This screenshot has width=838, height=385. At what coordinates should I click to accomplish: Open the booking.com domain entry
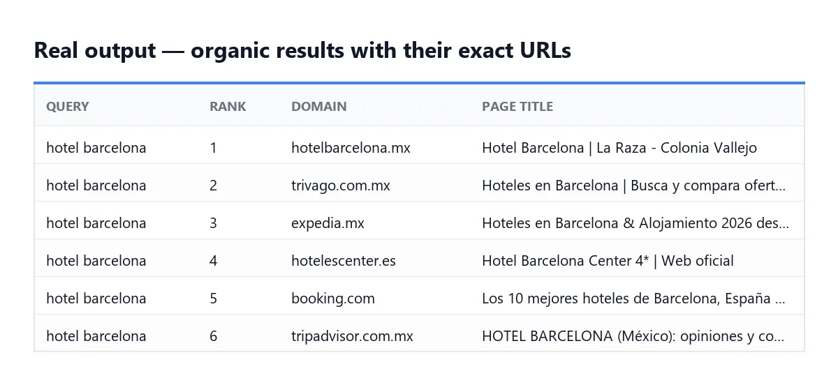[x=333, y=299]
